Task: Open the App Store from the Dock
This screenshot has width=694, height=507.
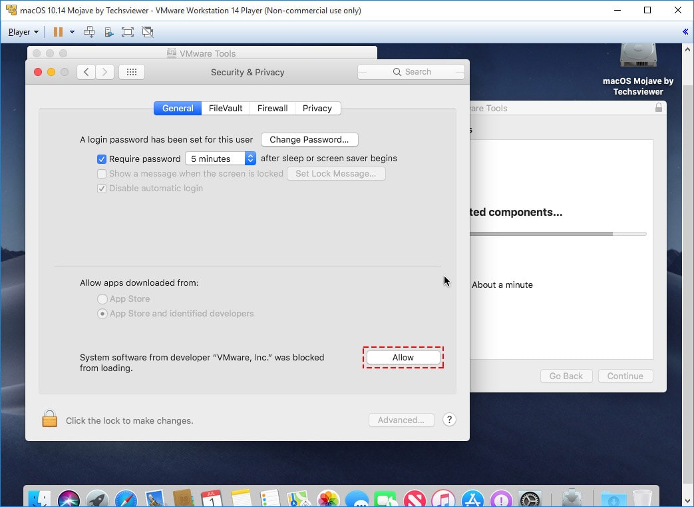Action: (x=472, y=498)
